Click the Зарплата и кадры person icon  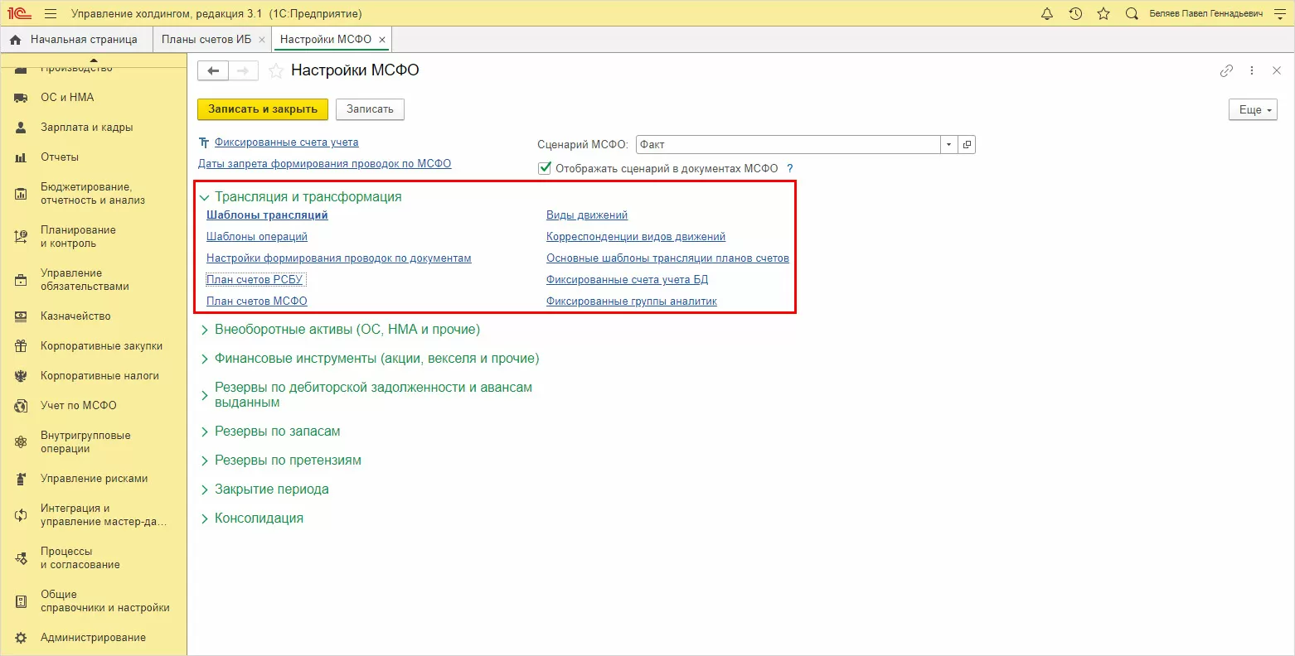(x=22, y=128)
